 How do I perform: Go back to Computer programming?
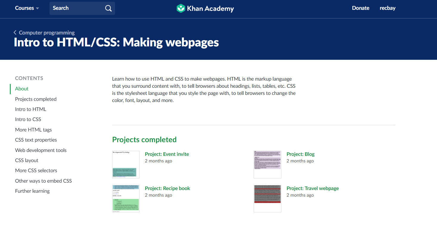pos(47,33)
